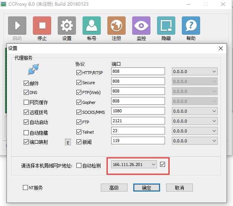Expand the 新闻 port 119 bind address dropdown

coord(195,141)
